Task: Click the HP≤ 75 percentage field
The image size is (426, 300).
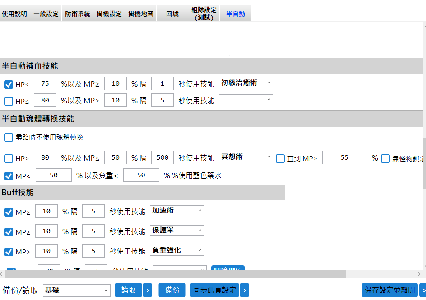Action: (x=45, y=83)
